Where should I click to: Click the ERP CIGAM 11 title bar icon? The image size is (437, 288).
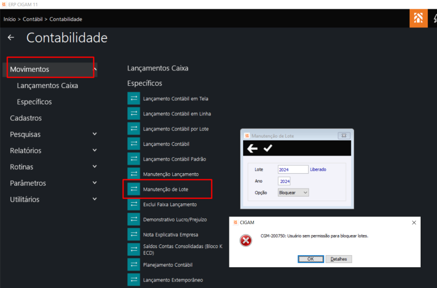(4, 4)
